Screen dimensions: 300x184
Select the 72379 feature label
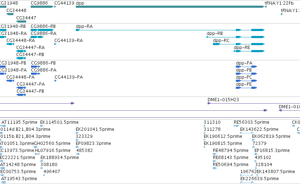tap(259, 143)
